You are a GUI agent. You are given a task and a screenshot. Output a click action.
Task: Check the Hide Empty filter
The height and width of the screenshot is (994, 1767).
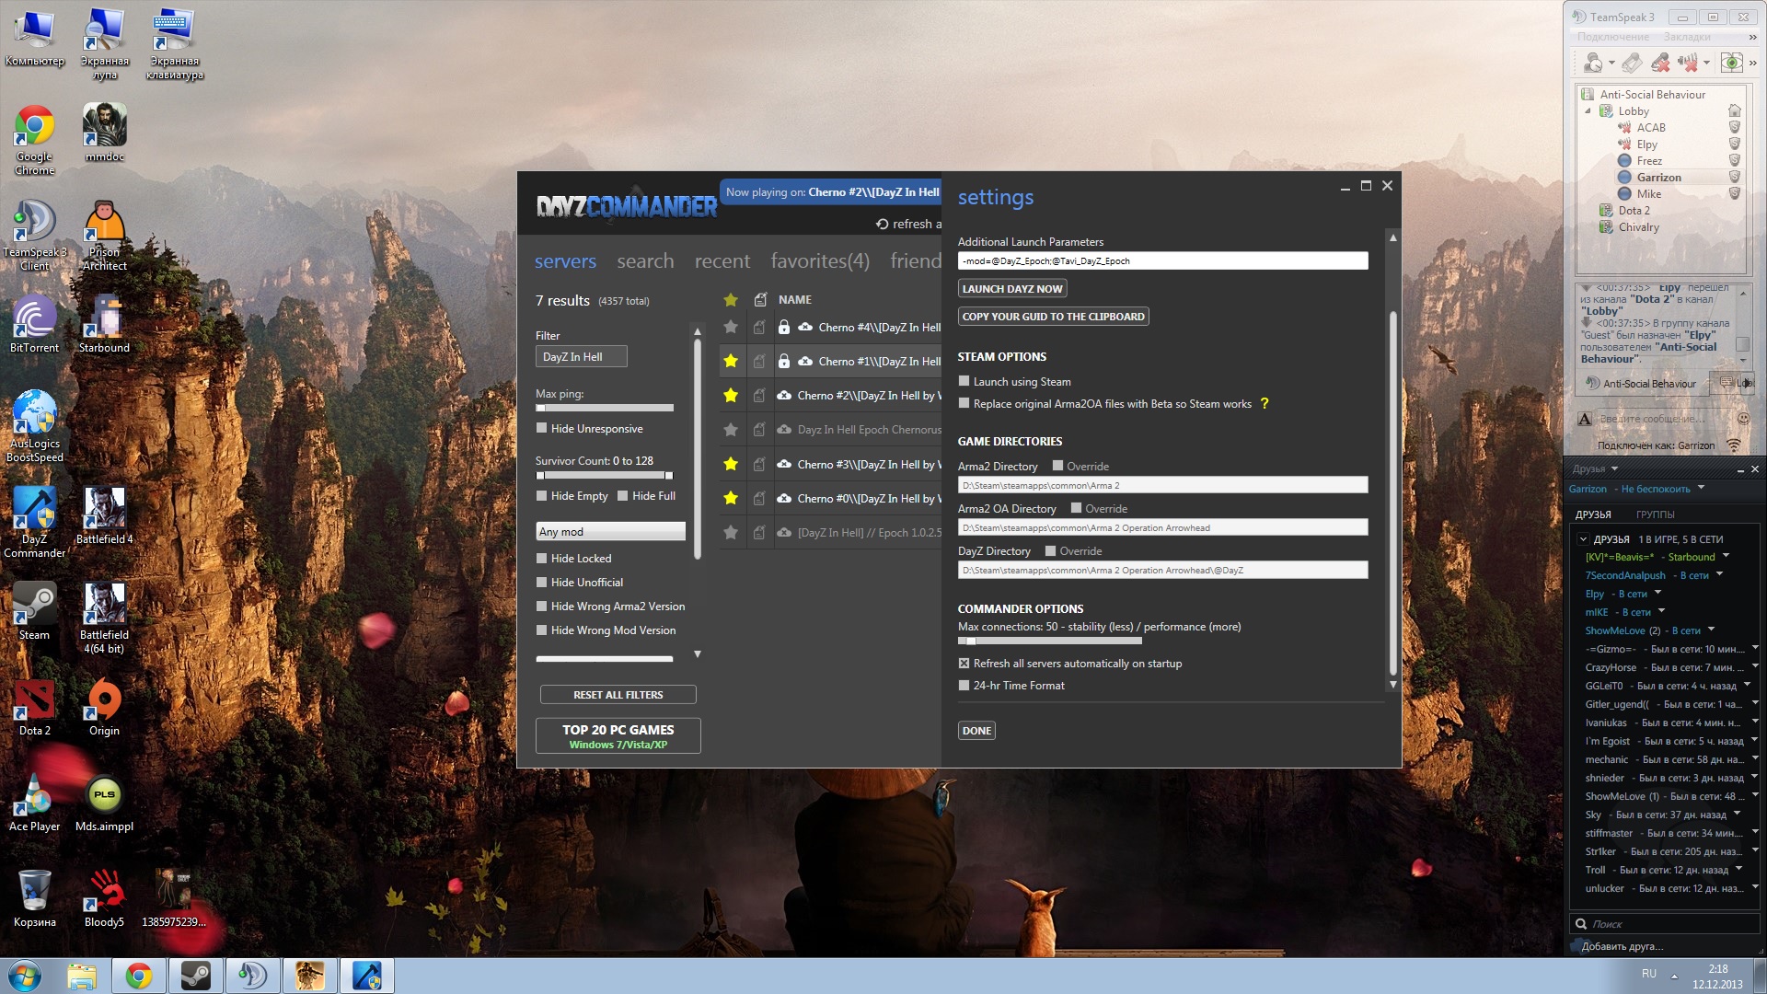[542, 495]
